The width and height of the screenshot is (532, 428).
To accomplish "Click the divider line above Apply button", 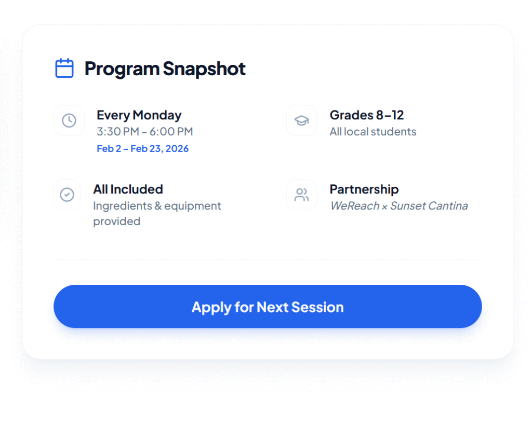I will [268, 259].
